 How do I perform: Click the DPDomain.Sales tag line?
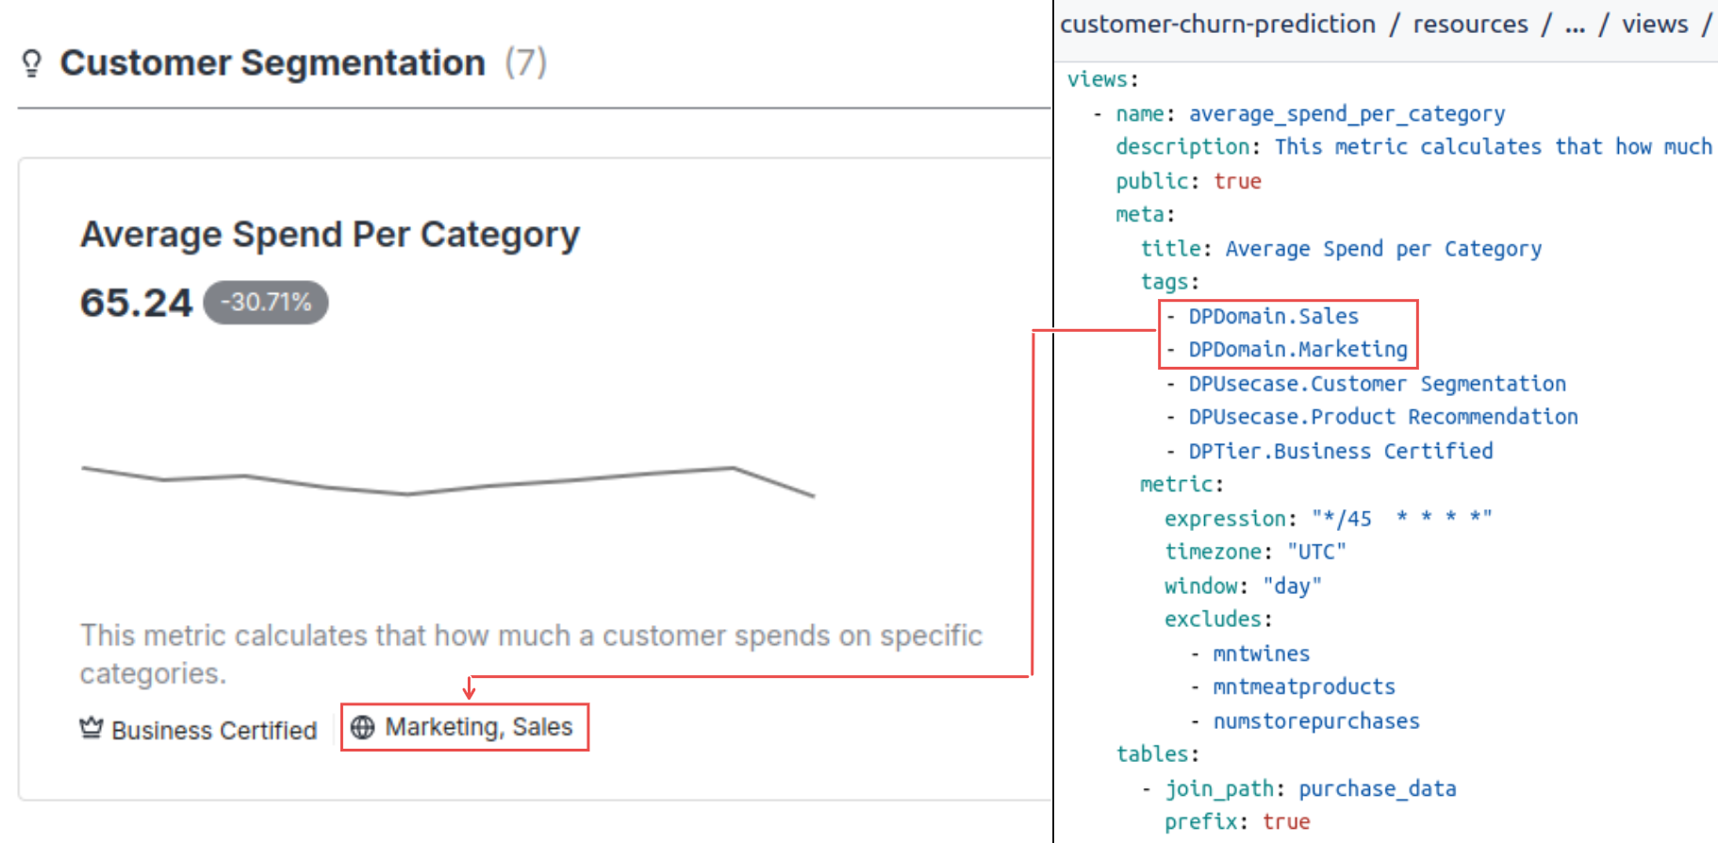1263,316
